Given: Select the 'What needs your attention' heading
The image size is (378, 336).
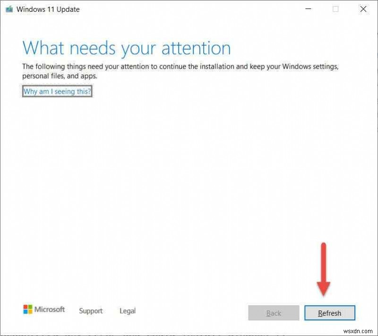Looking at the screenshot, I should coord(126,48).
